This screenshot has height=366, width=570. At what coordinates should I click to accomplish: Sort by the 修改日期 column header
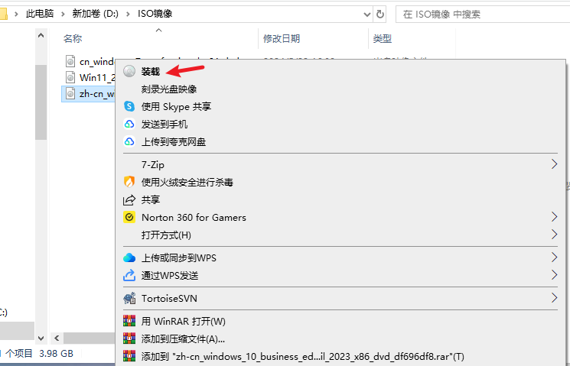point(282,38)
